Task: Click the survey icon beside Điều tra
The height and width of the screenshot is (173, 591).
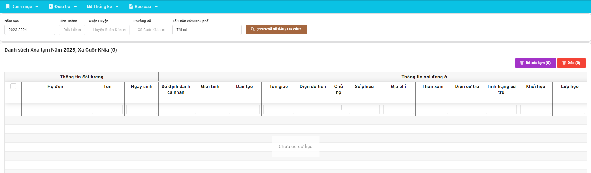Action: point(51,7)
